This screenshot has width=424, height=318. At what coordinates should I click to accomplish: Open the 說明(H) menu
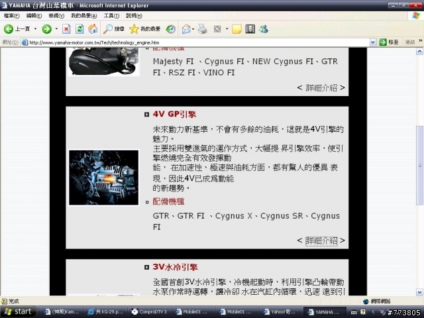134,16
